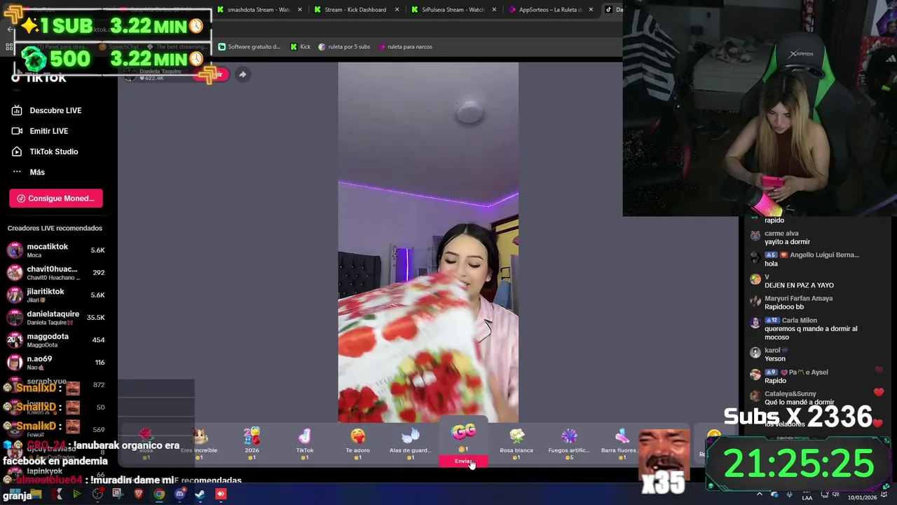Open the red app icon on the taskbar
The image size is (897, 505).
[x=221, y=494]
